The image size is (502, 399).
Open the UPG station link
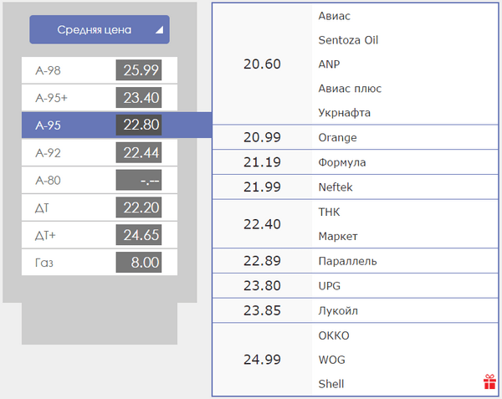(x=329, y=286)
